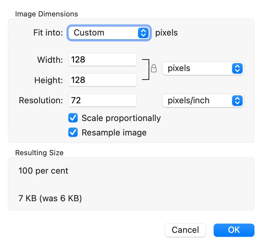Disable the Resample image checkbox
This screenshot has width=263, height=244.
click(73, 133)
